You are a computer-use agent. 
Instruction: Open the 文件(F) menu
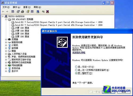[6, 7]
